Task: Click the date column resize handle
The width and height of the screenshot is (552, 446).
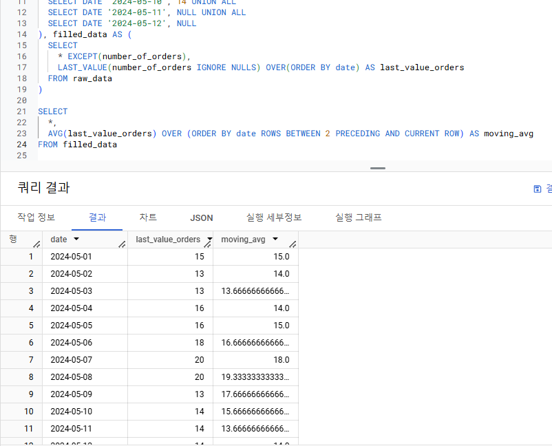Action: point(122,244)
